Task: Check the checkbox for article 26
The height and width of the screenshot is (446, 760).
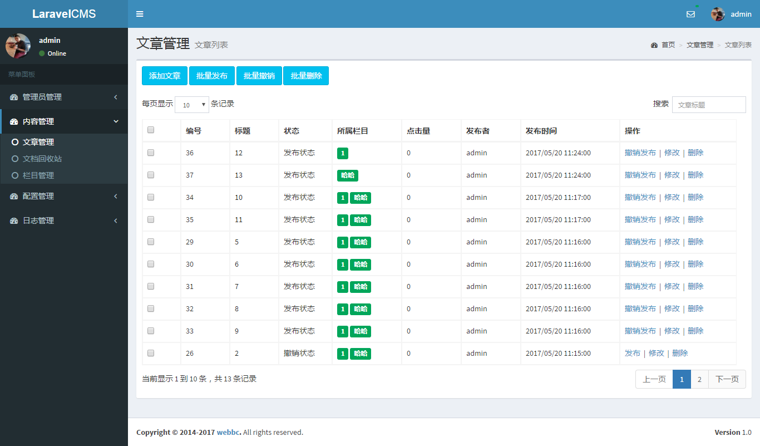Action: pos(151,353)
